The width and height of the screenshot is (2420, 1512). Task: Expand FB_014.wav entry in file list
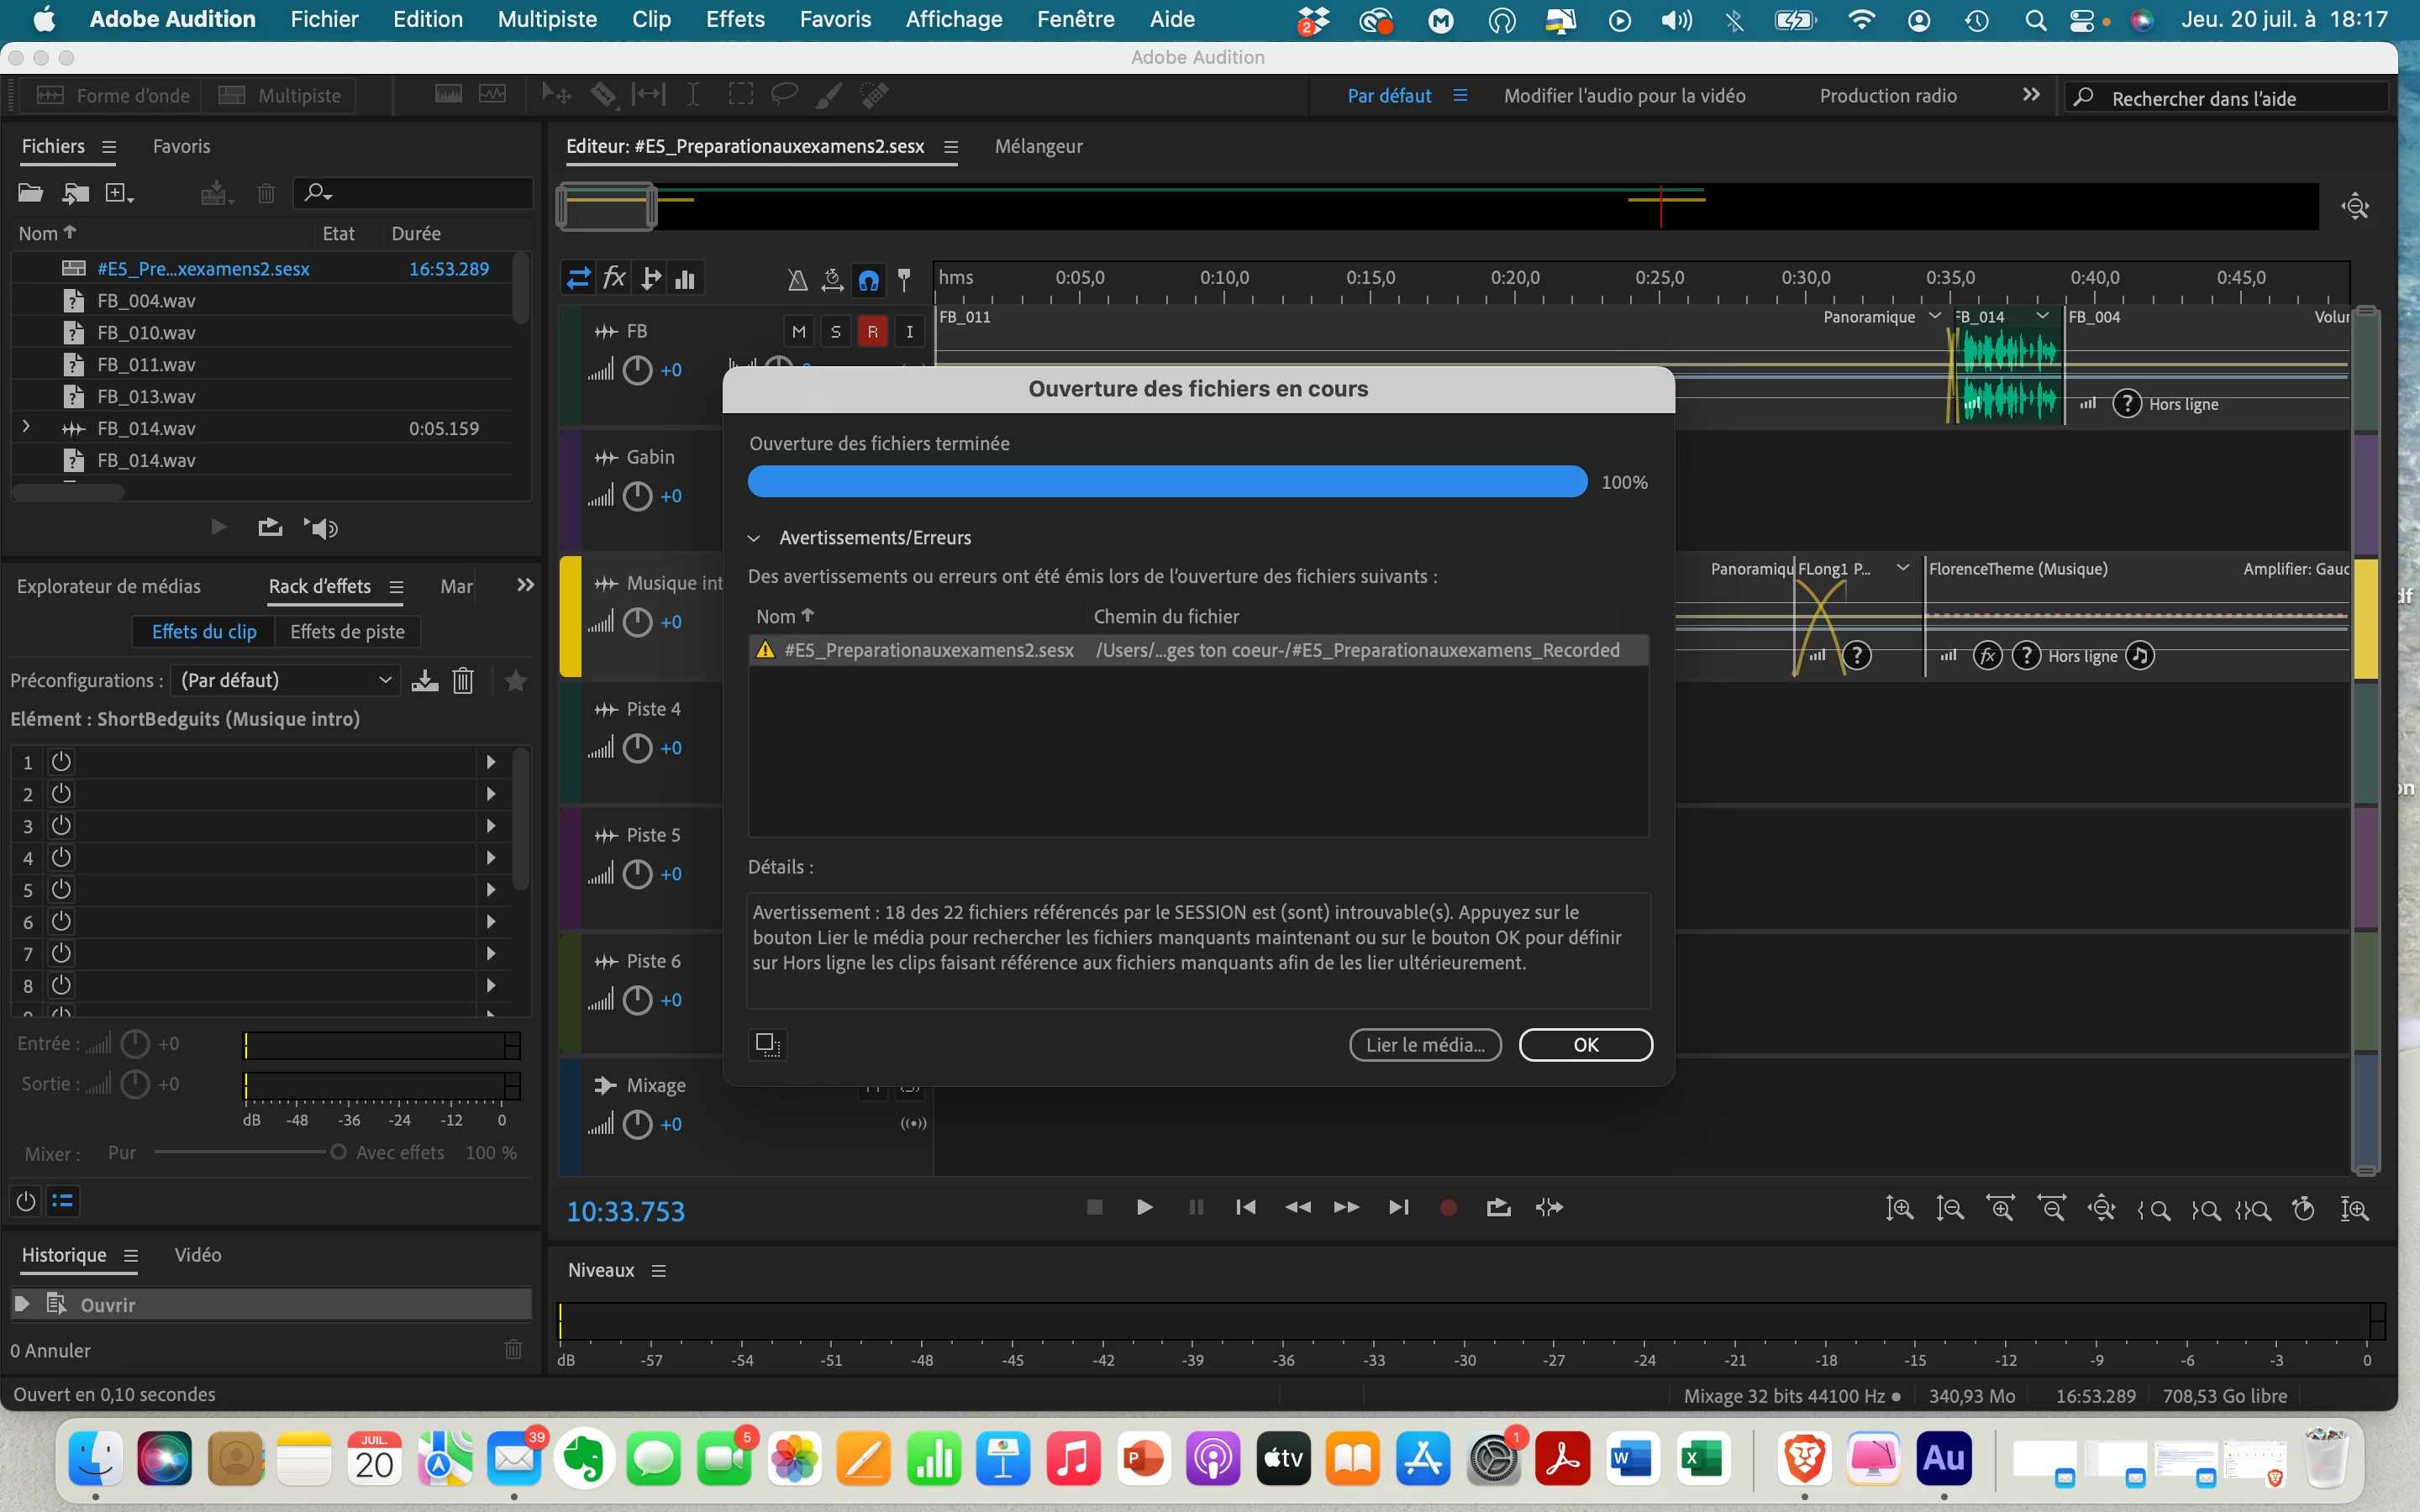point(26,427)
